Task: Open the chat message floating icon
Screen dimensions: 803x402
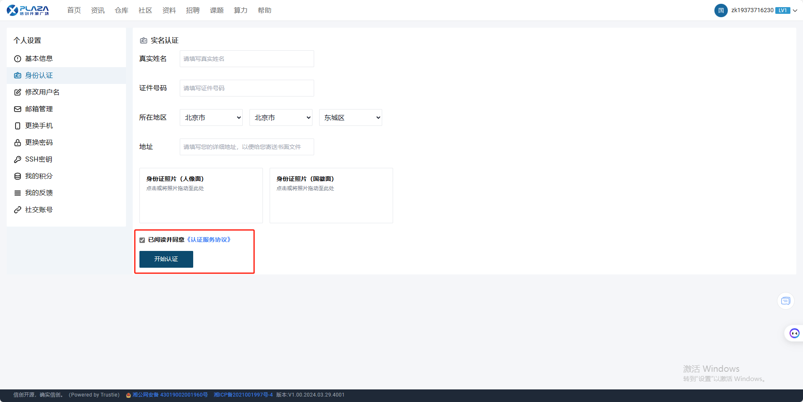Action: (785, 301)
